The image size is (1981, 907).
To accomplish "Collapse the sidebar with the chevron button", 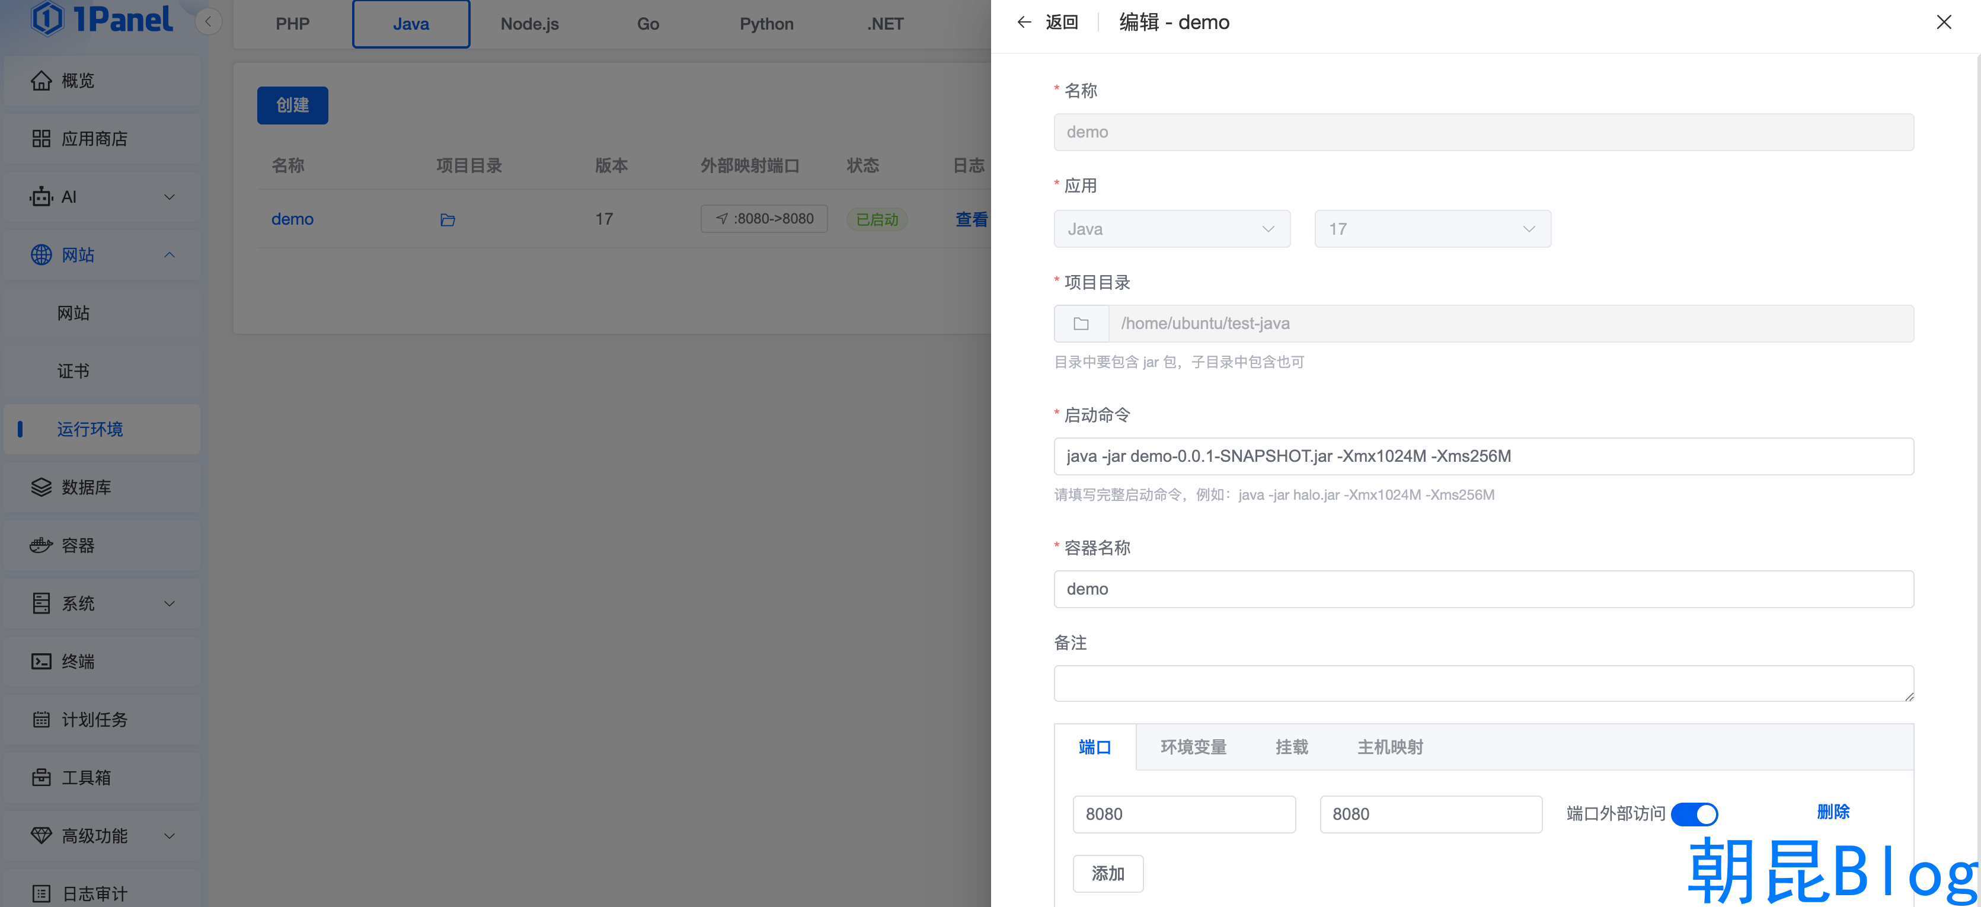I will [209, 21].
